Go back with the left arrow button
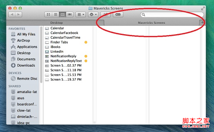Image resolution: width=214 pixels, height=132 pixels. [x=12, y=15]
